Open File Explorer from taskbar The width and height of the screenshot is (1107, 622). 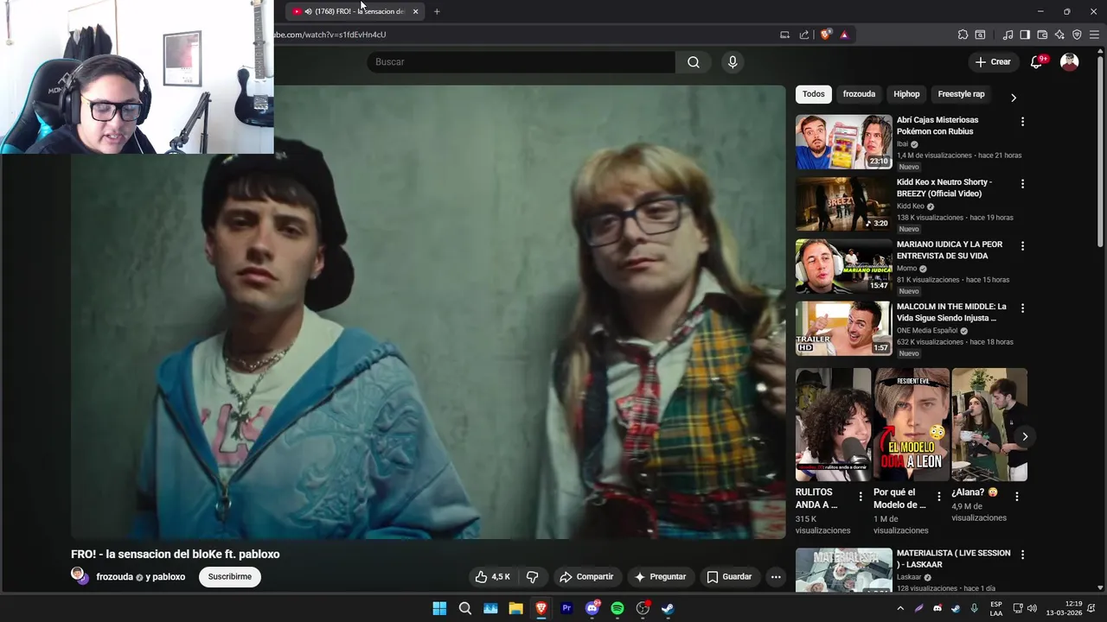(x=515, y=608)
